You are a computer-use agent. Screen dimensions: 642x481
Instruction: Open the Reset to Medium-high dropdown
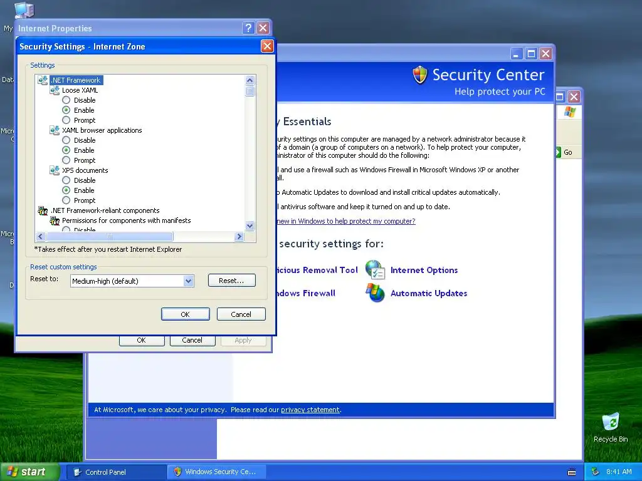(188, 281)
